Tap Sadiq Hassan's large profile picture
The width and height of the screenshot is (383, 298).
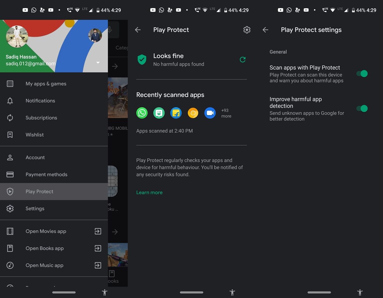click(17, 36)
